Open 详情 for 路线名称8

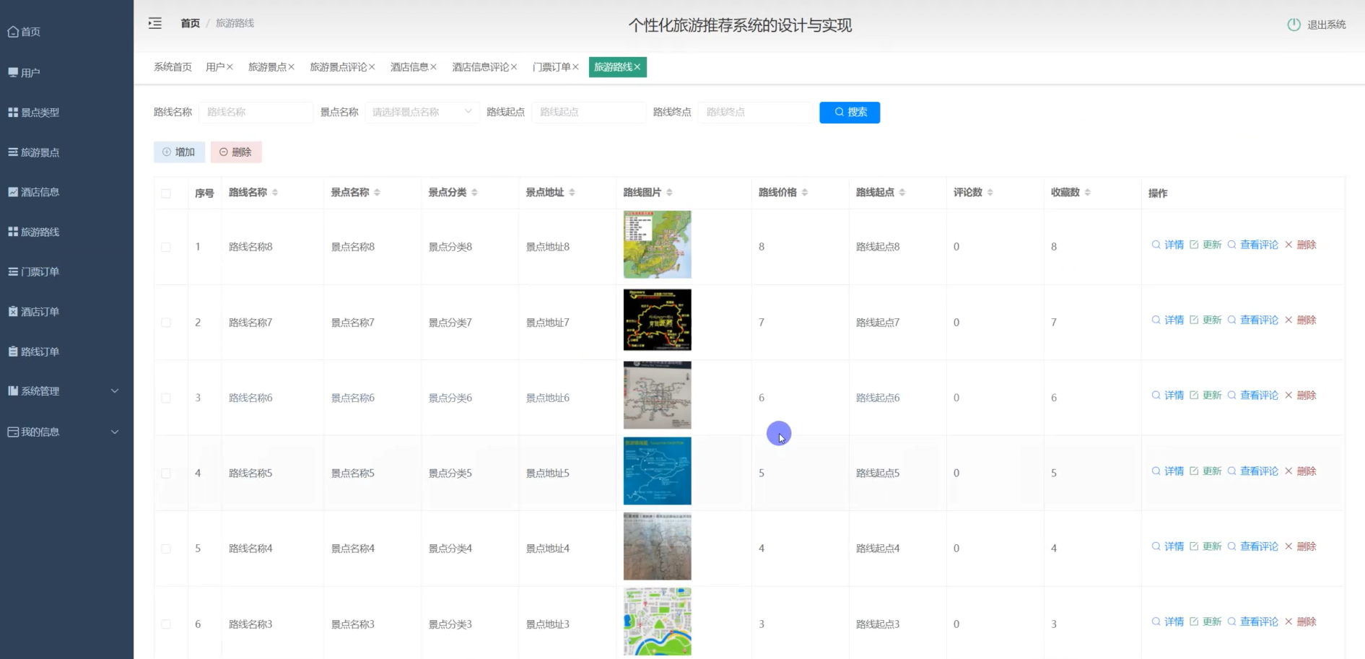click(1168, 245)
